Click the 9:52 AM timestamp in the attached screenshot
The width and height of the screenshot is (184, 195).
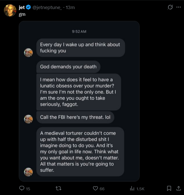(79, 31)
